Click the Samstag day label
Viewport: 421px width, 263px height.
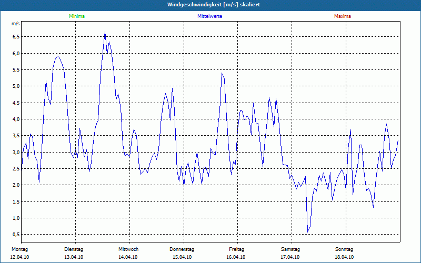290,249
